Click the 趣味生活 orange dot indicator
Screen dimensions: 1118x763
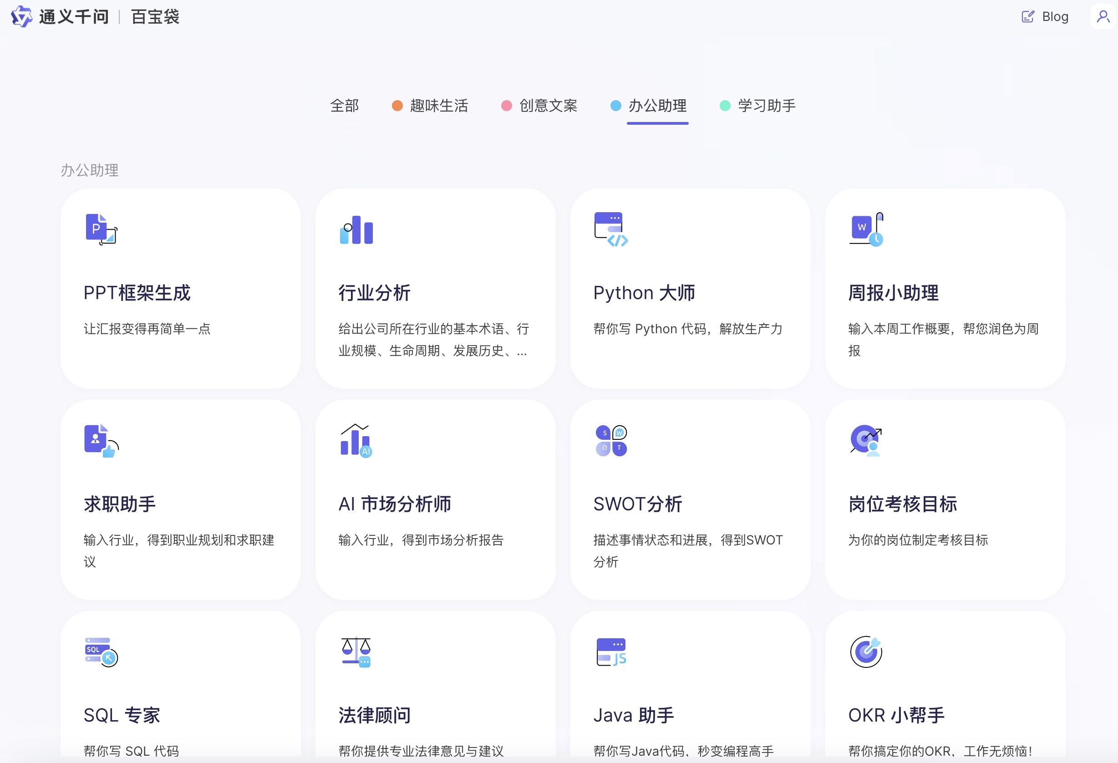tap(396, 105)
